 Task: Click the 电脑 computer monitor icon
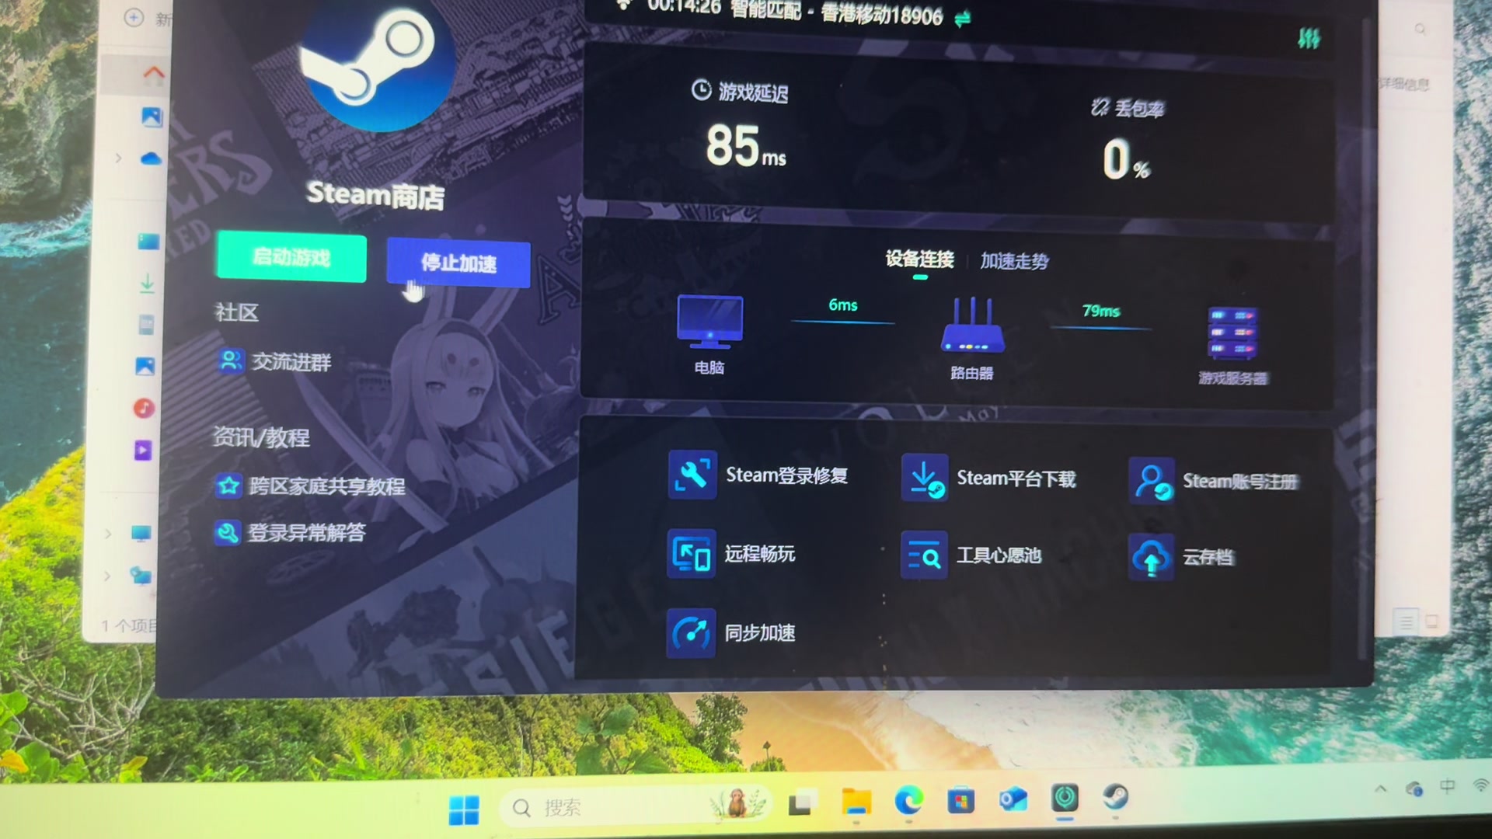pyautogui.click(x=709, y=322)
